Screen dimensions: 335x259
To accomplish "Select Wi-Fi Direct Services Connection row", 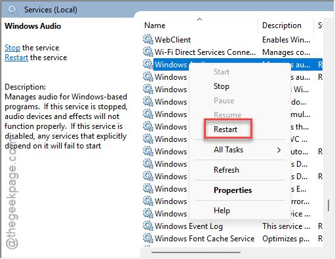I will click(x=232, y=52).
